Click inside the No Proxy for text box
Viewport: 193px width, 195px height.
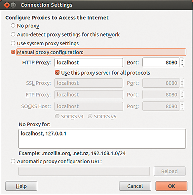tap(102, 139)
